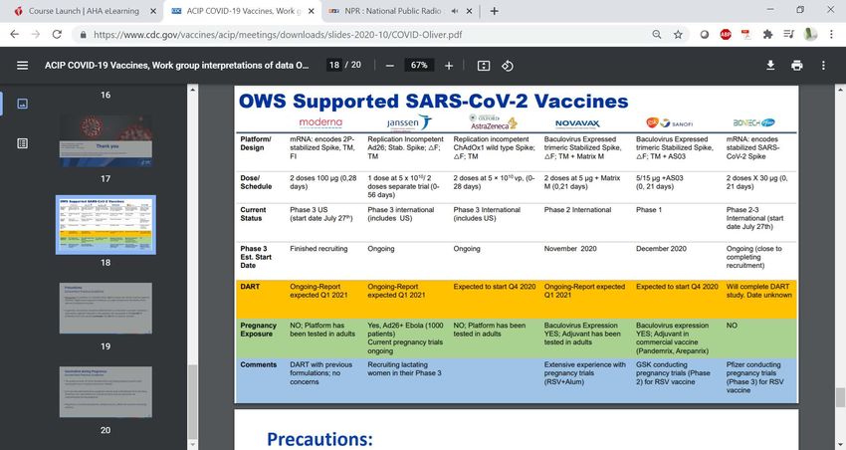Select the ACIP COVID-19 Vaccines tab
846x450 pixels.
(x=241, y=11)
